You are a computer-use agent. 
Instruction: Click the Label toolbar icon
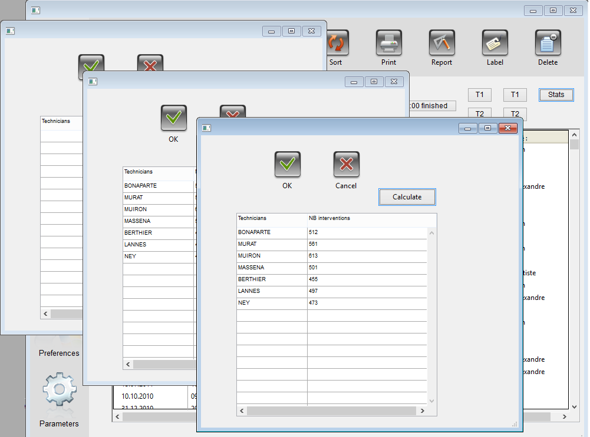point(495,44)
